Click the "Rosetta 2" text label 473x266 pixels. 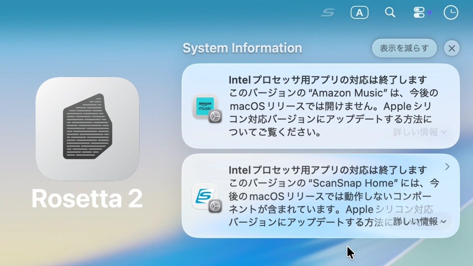click(87, 199)
